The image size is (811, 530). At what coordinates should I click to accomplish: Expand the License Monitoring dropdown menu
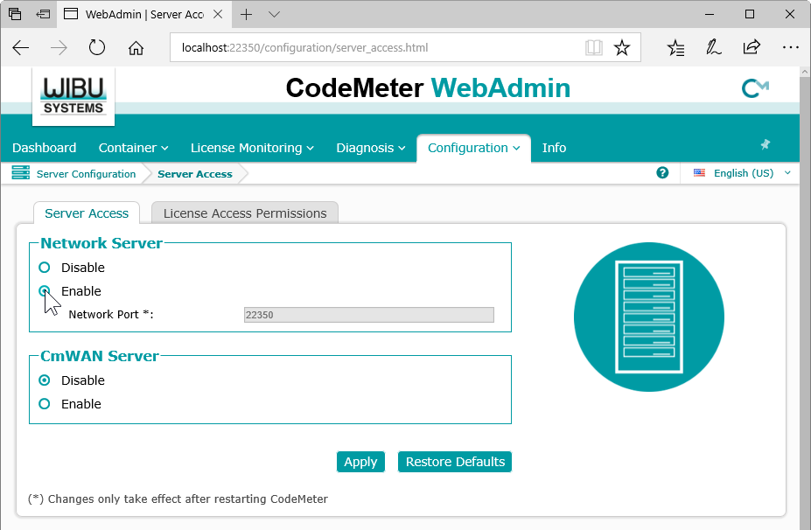pos(252,148)
